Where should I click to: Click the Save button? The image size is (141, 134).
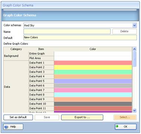(x=47, y=117)
